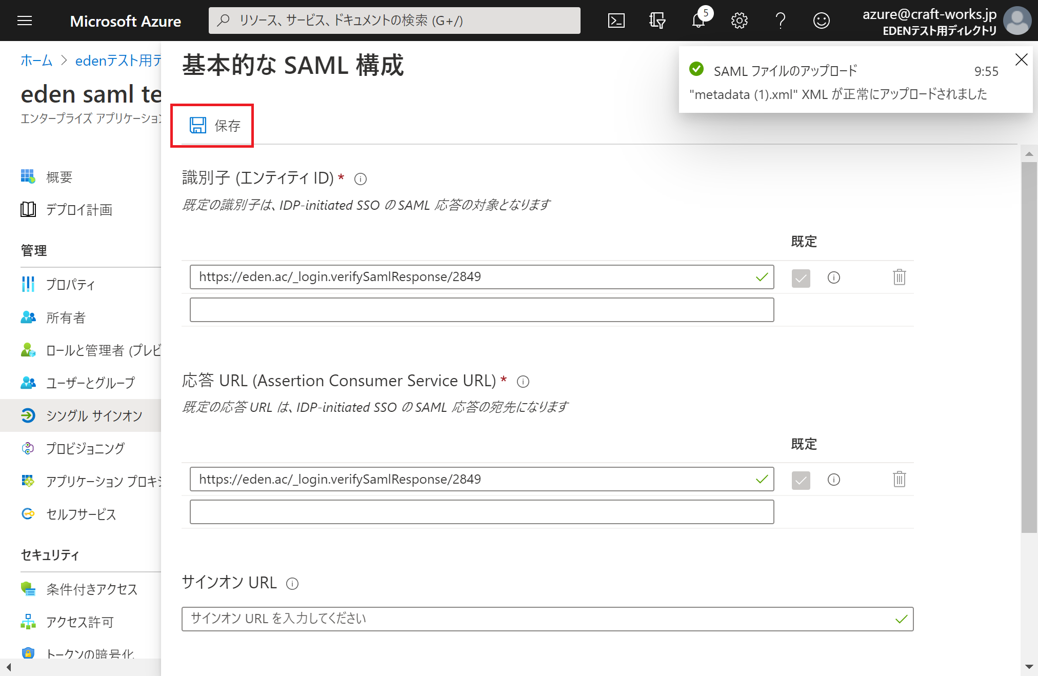Click the scroll up arrow of the panel
Viewport: 1038px width, 676px height.
coord(1029,153)
